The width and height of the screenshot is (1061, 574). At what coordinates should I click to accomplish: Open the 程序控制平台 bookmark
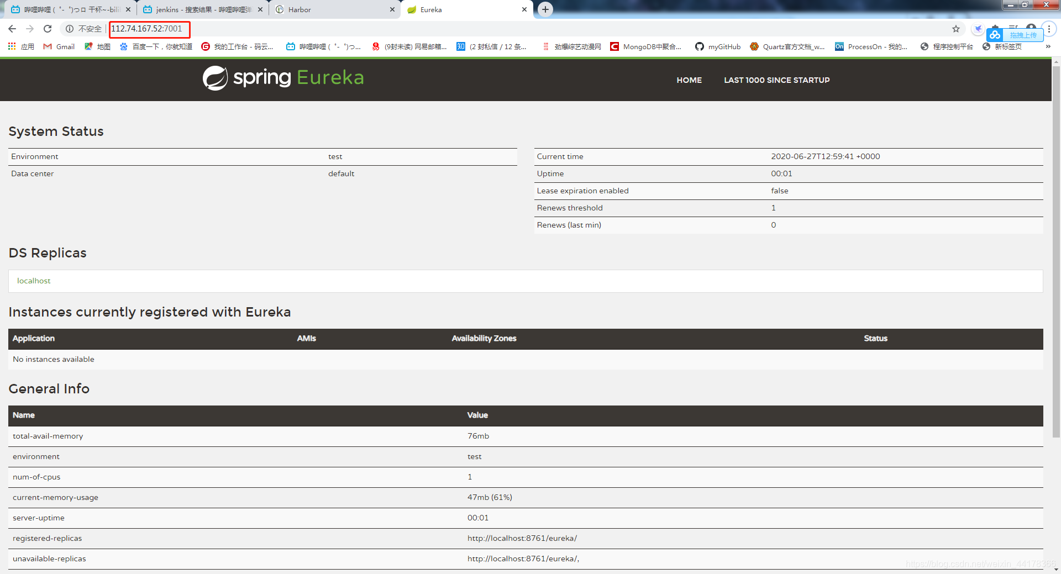click(947, 46)
